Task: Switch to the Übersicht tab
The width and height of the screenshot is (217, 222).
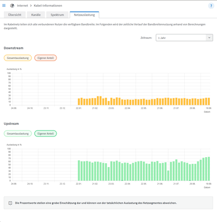Action: [x=15, y=15]
